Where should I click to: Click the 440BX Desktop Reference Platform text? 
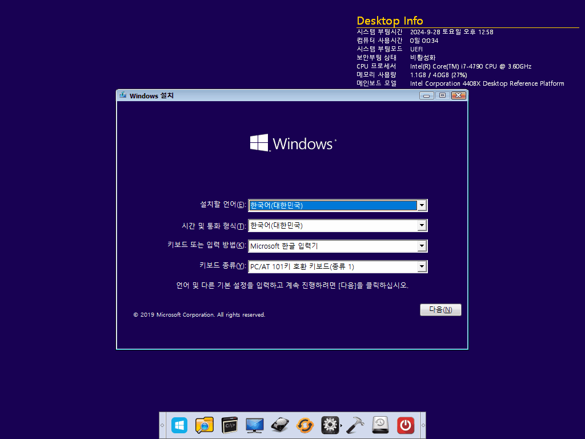487,83
